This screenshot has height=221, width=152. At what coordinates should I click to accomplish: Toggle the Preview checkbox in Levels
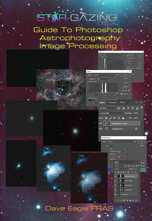click(122, 94)
